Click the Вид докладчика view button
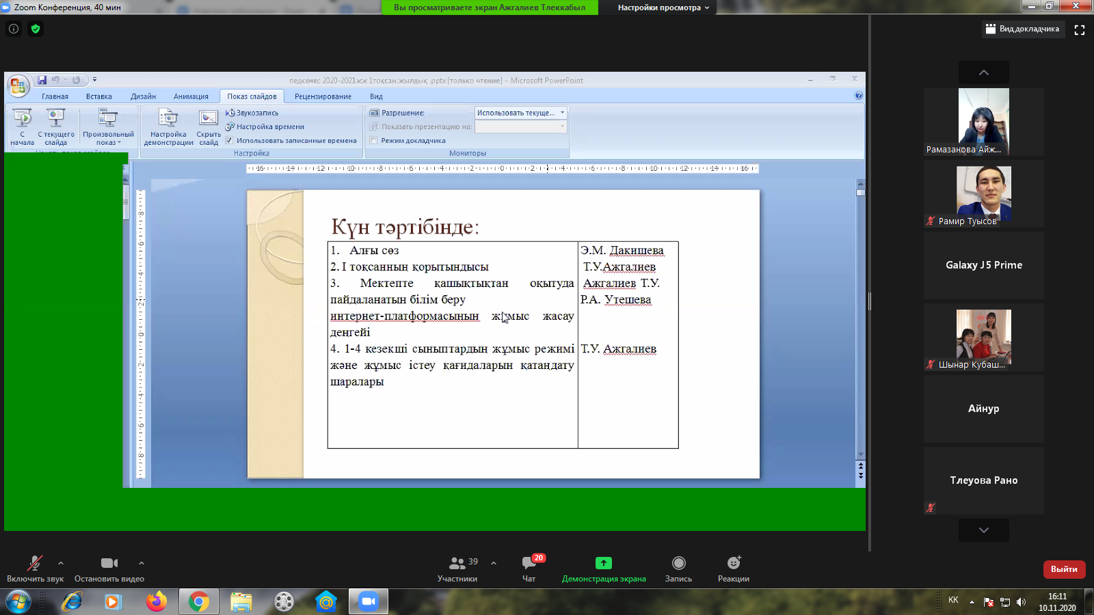The height and width of the screenshot is (615, 1094). coord(1023,29)
